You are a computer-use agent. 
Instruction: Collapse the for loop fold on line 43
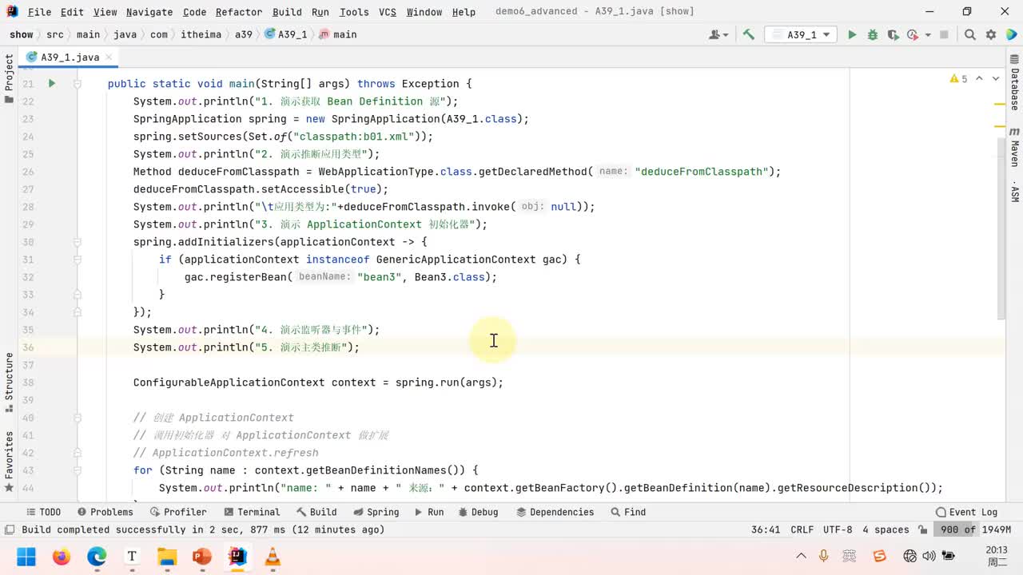[78, 470]
